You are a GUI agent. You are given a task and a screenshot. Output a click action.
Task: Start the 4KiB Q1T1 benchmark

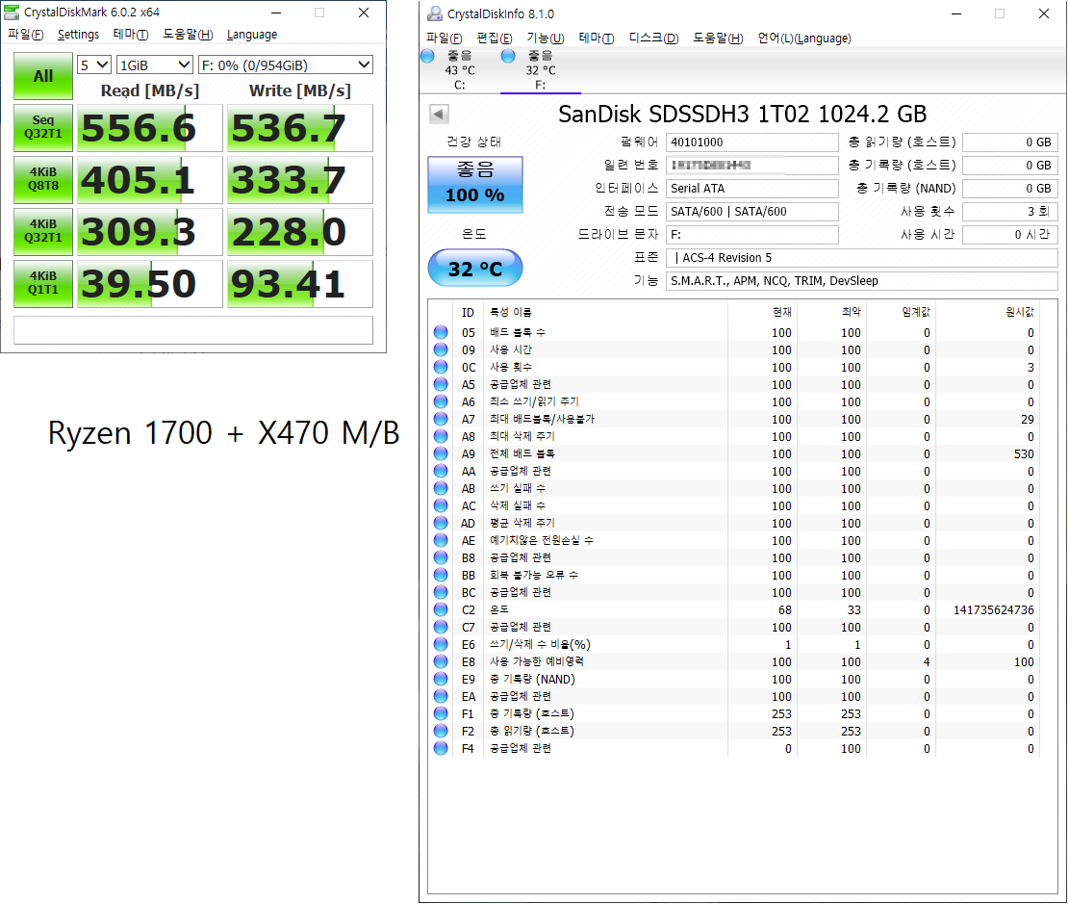point(43,283)
